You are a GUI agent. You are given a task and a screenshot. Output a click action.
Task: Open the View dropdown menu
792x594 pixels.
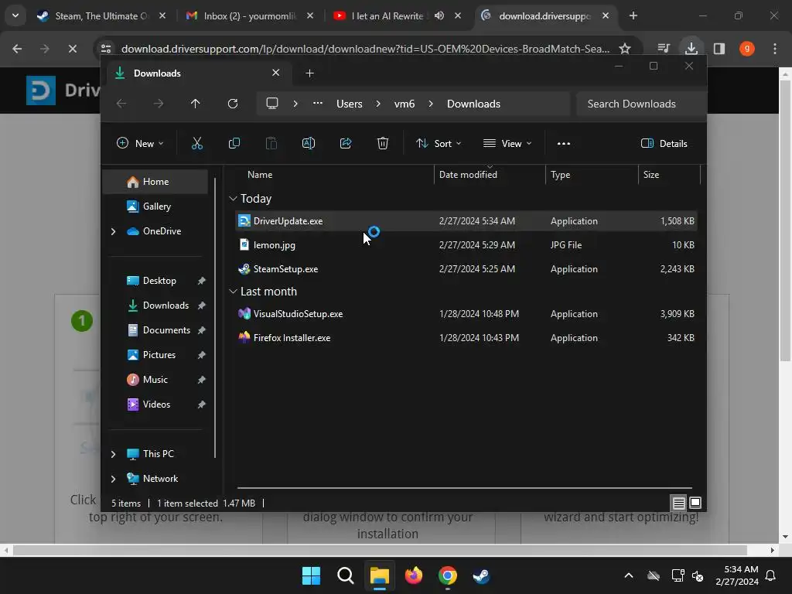pyautogui.click(x=507, y=143)
